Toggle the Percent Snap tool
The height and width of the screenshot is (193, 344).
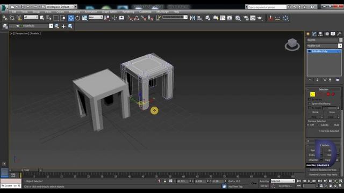[144, 18]
